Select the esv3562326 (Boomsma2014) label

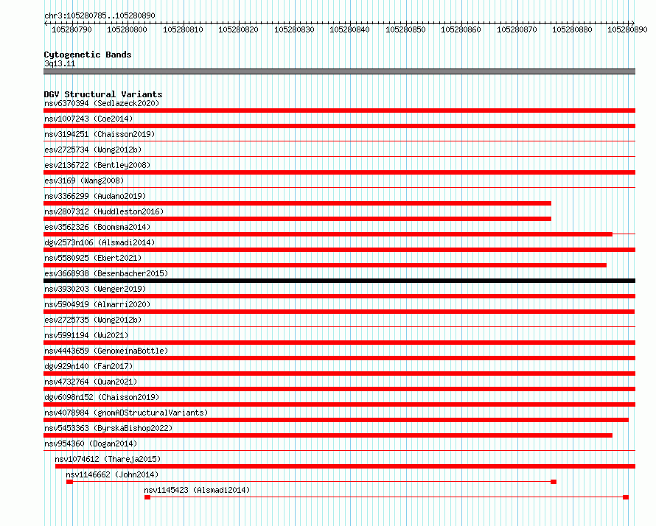click(x=97, y=227)
